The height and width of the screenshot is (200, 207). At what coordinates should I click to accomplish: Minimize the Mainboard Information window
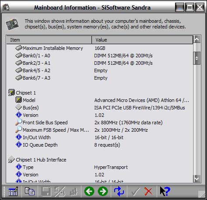(180, 7)
